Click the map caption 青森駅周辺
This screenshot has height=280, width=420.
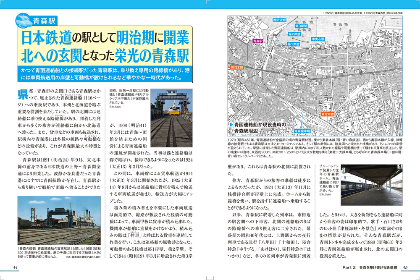tap(246, 131)
